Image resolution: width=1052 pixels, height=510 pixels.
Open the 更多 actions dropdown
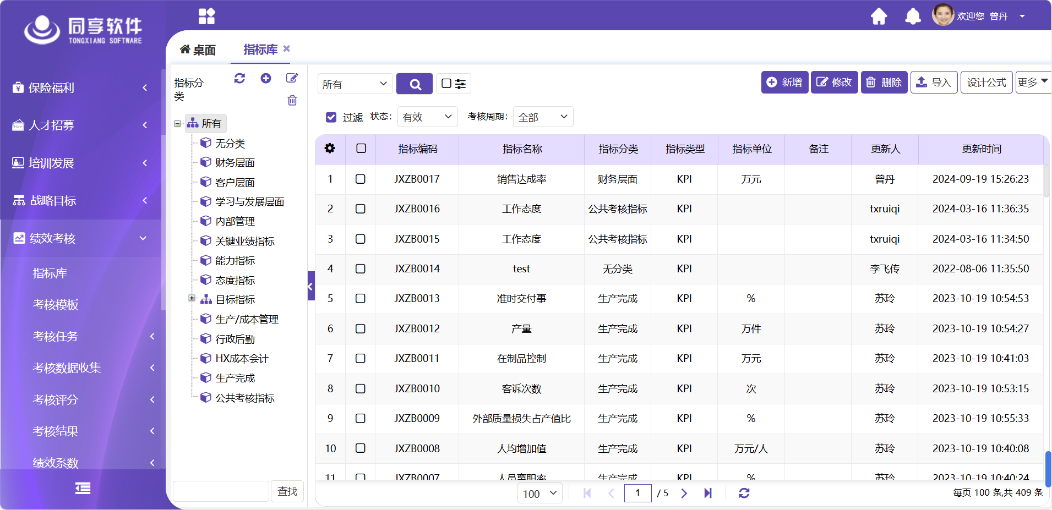[x=1033, y=82]
